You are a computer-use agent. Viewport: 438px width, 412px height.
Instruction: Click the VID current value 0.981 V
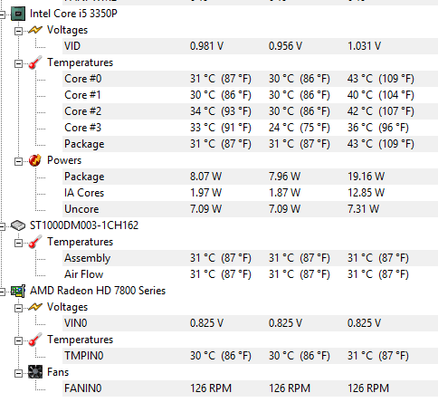pyautogui.click(x=206, y=46)
